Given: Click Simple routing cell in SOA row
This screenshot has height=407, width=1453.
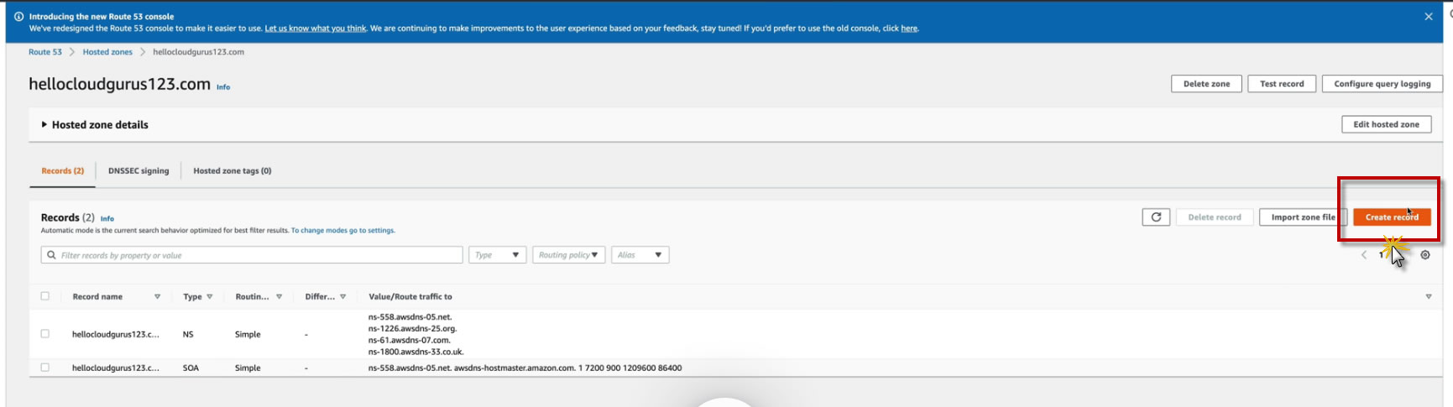Looking at the screenshot, I should [x=248, y=368].
